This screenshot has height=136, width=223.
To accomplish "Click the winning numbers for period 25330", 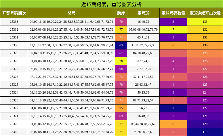I will (71, 46).
